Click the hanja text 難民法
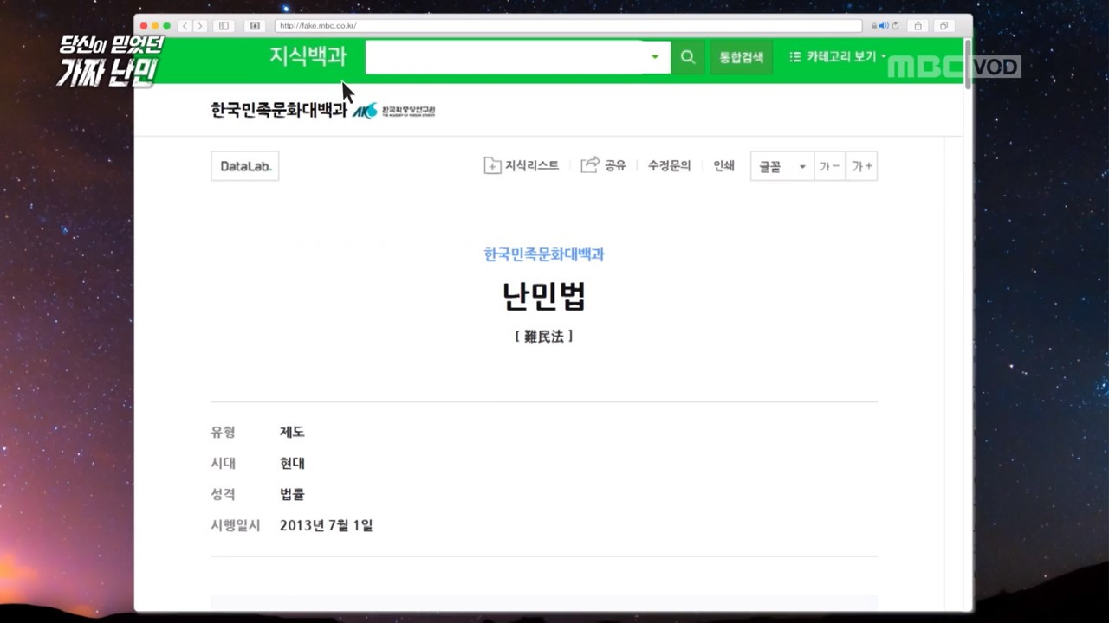The image size is (1109, 623). 544,337
